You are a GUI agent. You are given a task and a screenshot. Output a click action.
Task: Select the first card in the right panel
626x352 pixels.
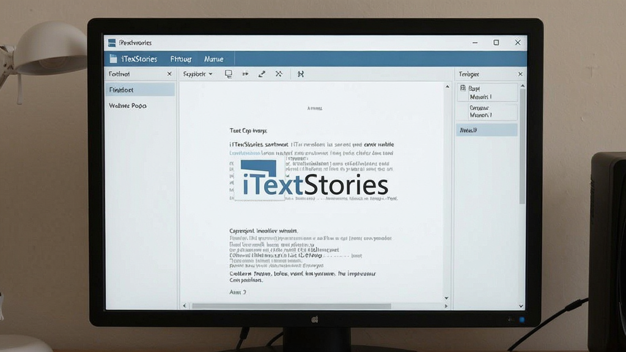[x=487, y=93]
